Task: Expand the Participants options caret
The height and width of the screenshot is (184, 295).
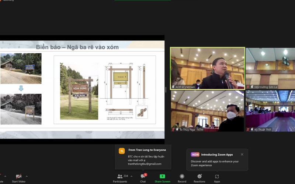Action: (132, 176)
